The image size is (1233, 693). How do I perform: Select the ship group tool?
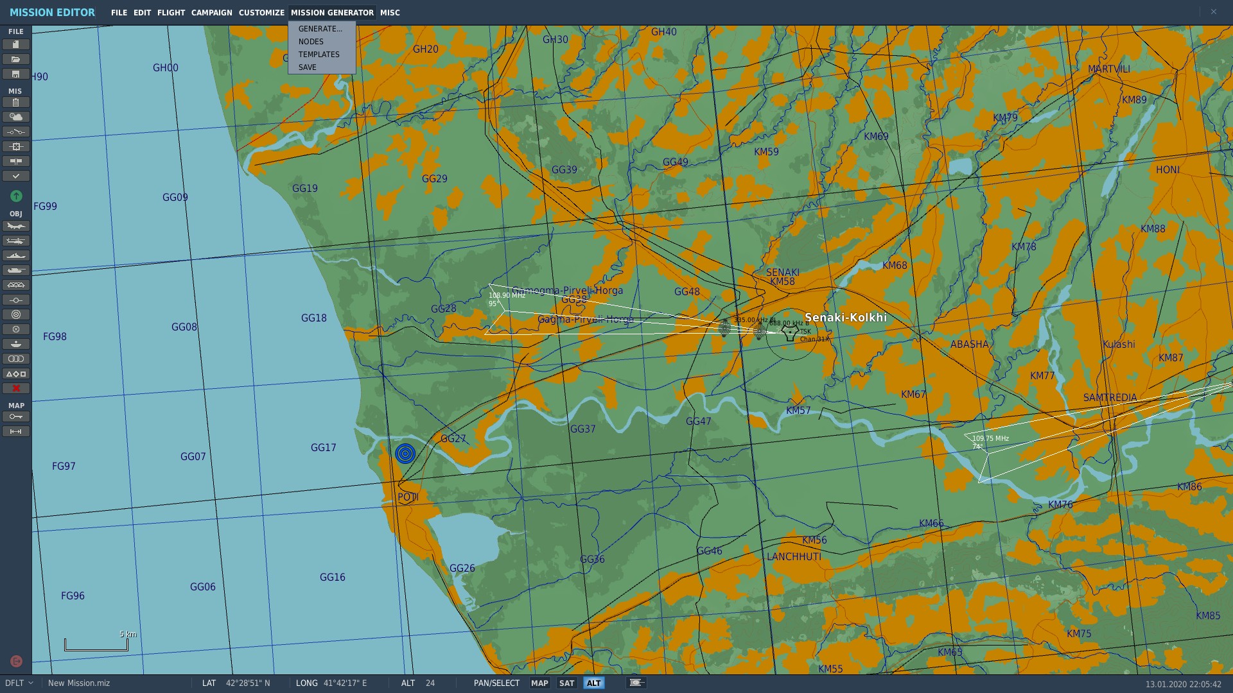point(16,255)
